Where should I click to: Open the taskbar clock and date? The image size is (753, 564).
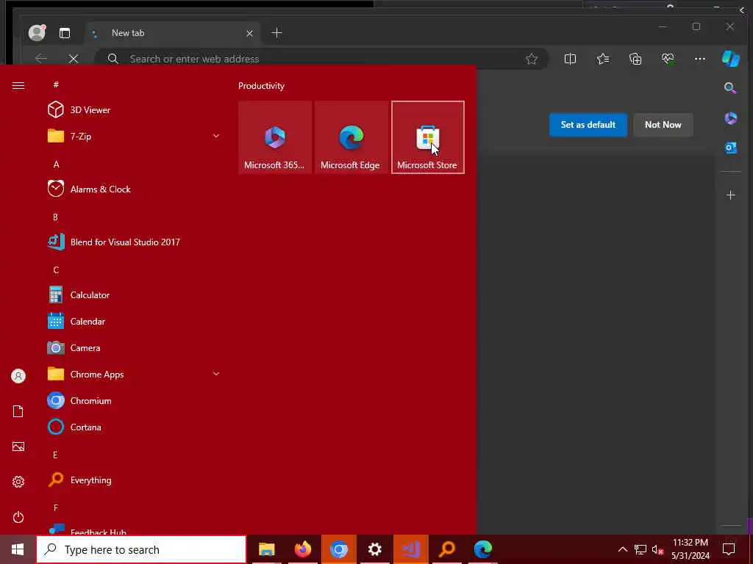coord(690,549)
